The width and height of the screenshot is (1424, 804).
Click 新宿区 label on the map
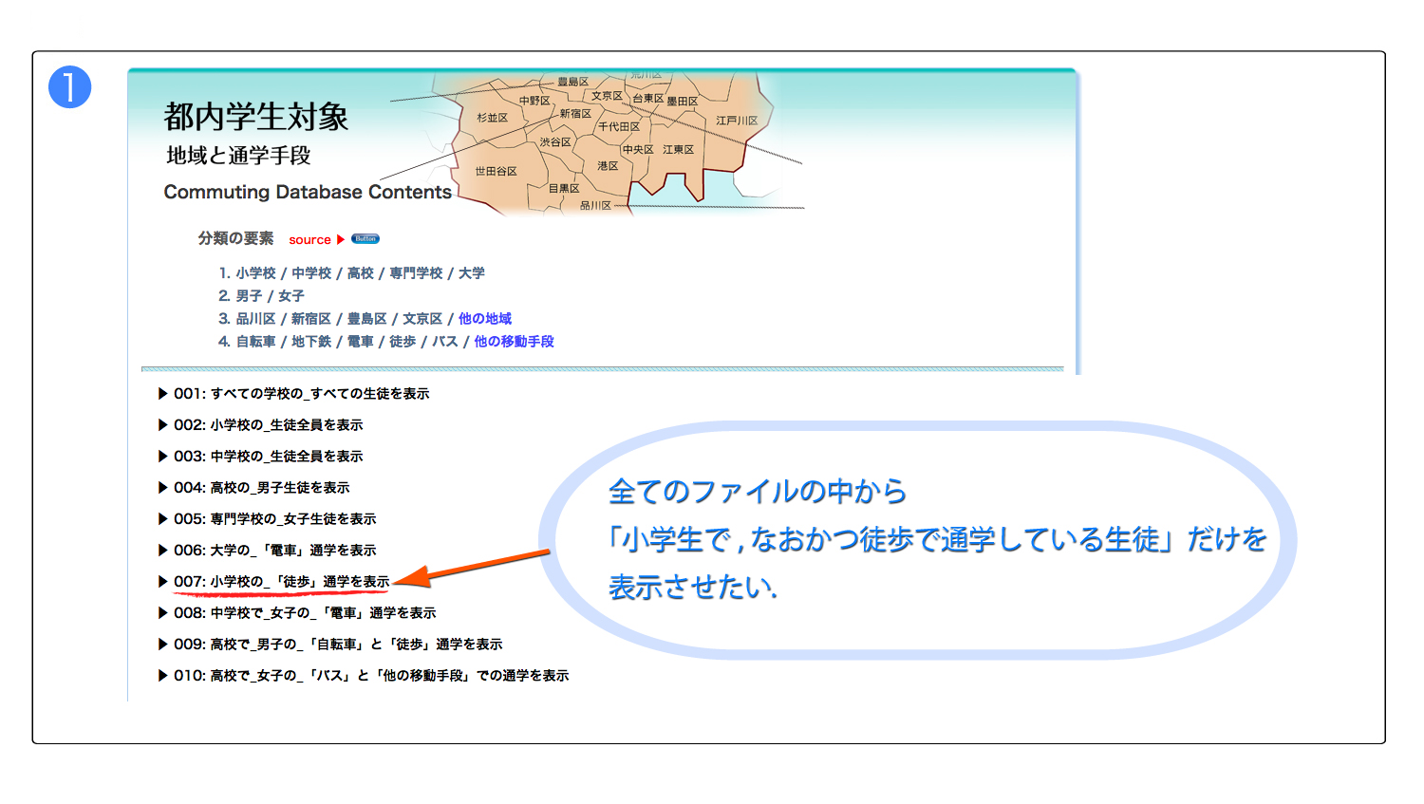tap(575, 114)
